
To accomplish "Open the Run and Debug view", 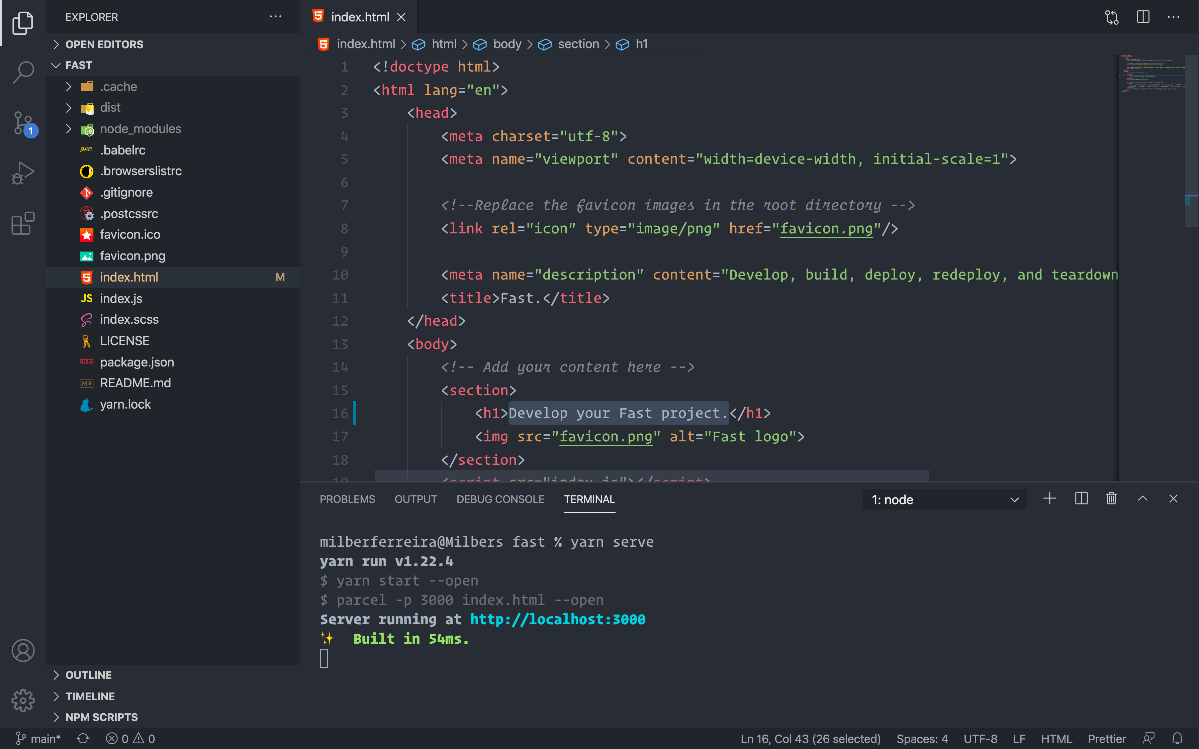I will point(23,174).
